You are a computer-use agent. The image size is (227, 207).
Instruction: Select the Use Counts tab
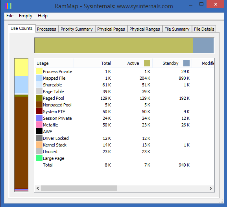(x=22, y=28)
